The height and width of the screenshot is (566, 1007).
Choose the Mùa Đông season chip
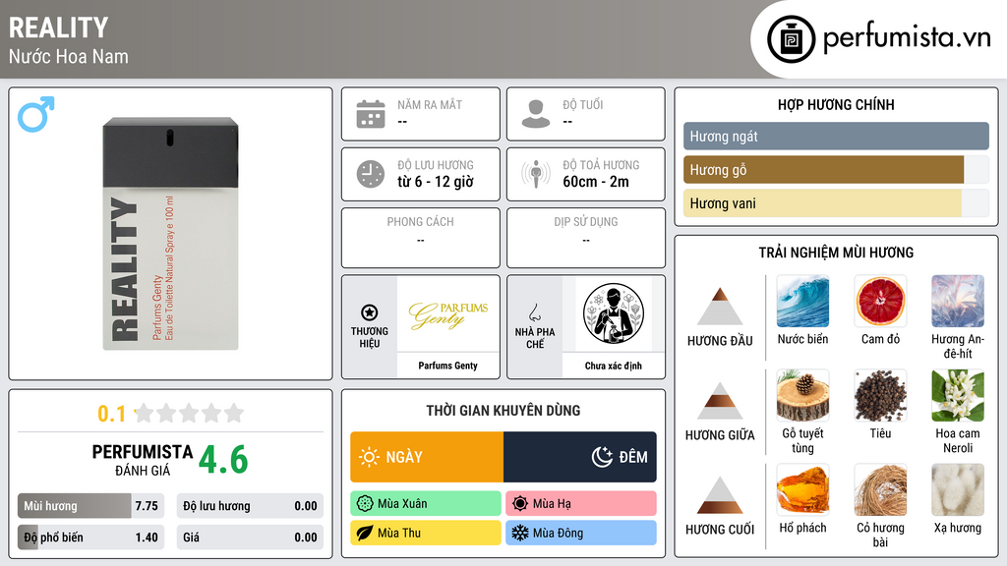581,533
